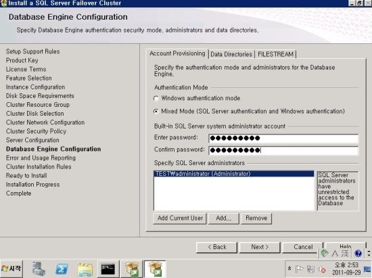Viewport: 372px width, 278px height.
Task: Open the taskbar clock date and time
Action: point(346,269)
